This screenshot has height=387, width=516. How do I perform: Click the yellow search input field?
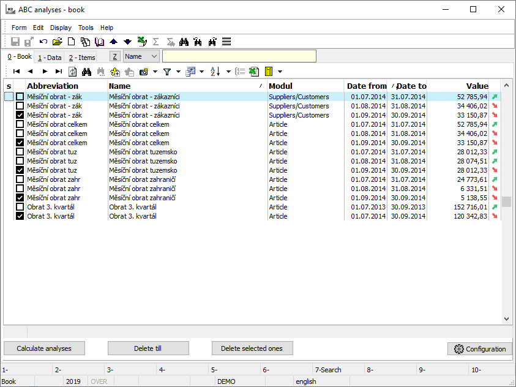pyautogui.click(x=239, y=56)
